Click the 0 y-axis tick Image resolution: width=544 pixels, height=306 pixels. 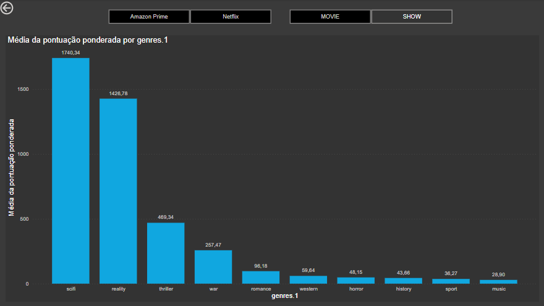point(27,284)
